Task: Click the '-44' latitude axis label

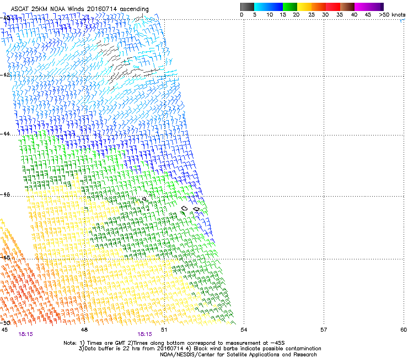Action: point(5,134)
